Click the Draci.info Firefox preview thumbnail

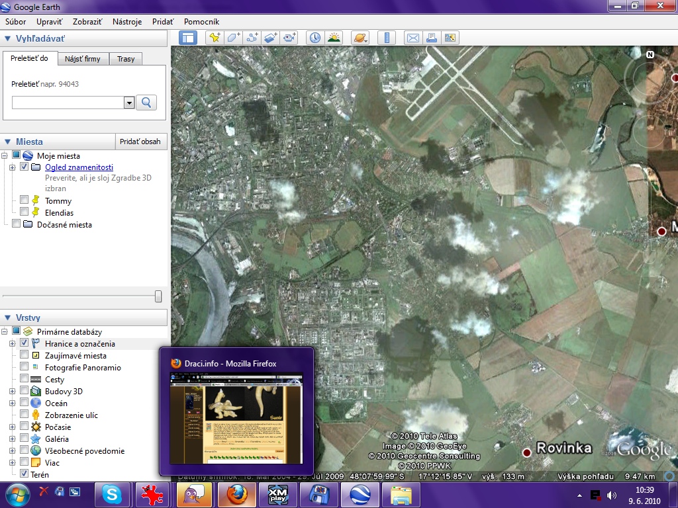[x=236, y=418]
